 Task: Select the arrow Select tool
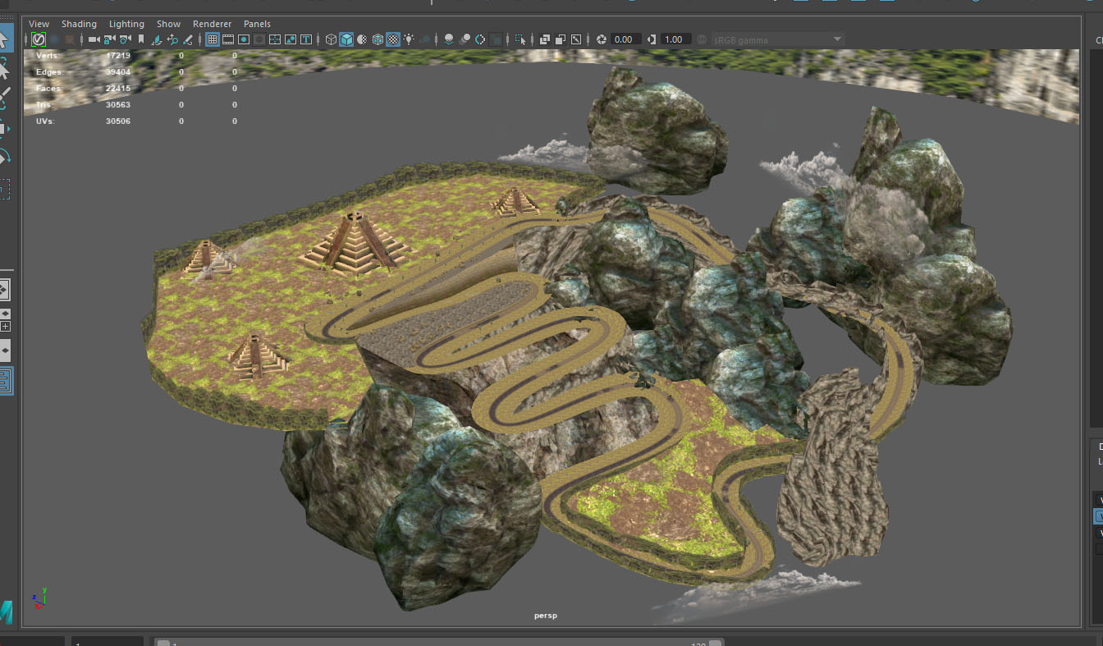[x=4, y=39]
